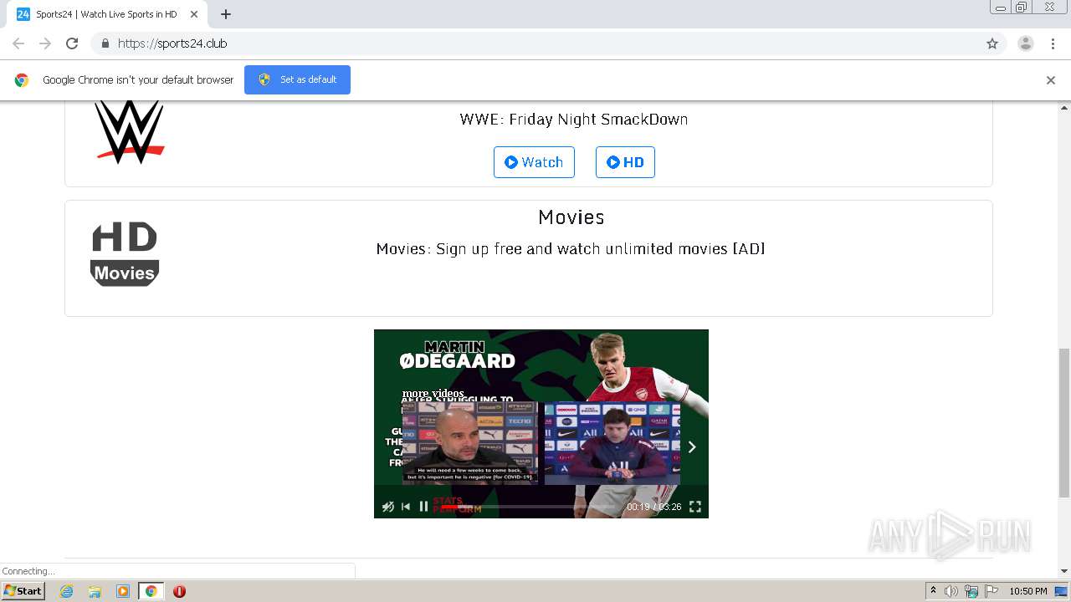Viewport: 1071px width, 602px height.
Task: Click Show Desktop button
Action: click(x=1061, y=591)
